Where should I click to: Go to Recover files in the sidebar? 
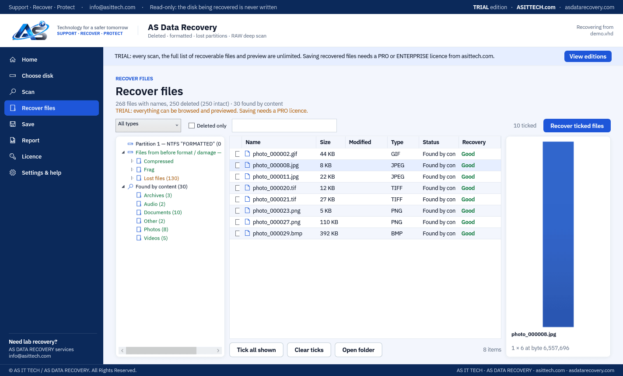click(52, 108)
